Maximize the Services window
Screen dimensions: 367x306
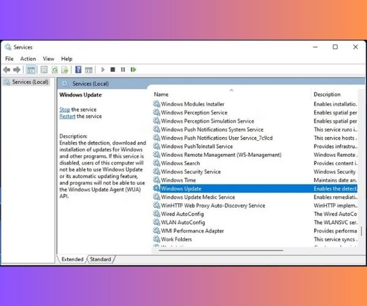coord(335,47)
